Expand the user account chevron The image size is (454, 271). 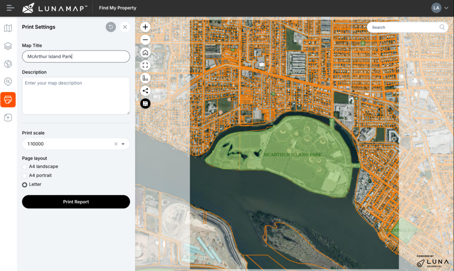446,8
